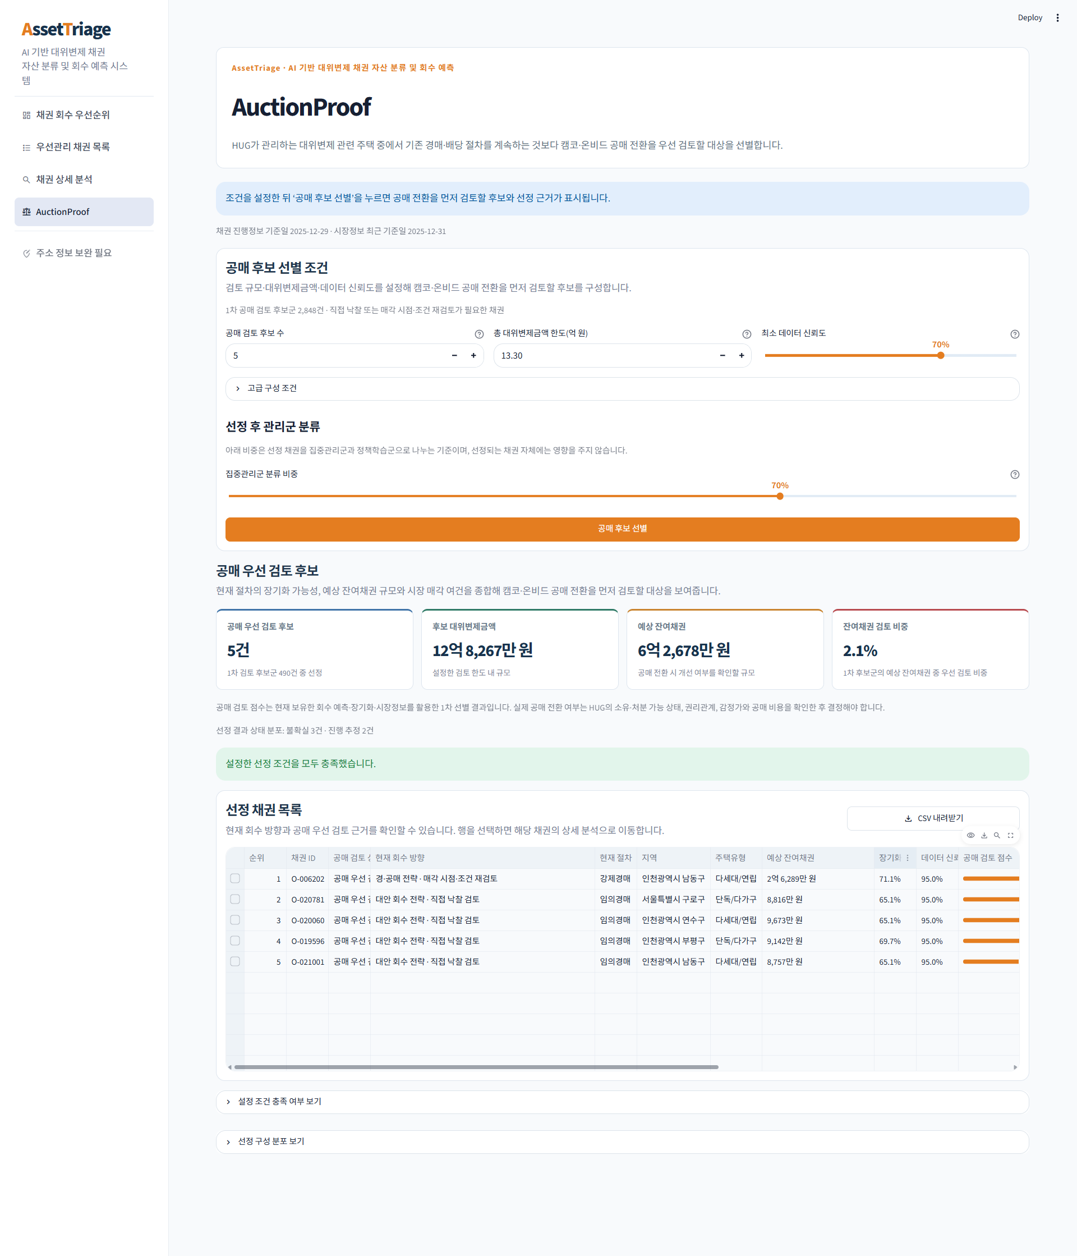Click CSV 내려받기 button

pos(933,818)
